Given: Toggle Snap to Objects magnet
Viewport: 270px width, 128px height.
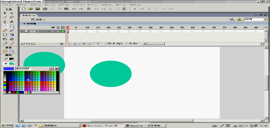Looking at the screenshot, I should point(88,9).
